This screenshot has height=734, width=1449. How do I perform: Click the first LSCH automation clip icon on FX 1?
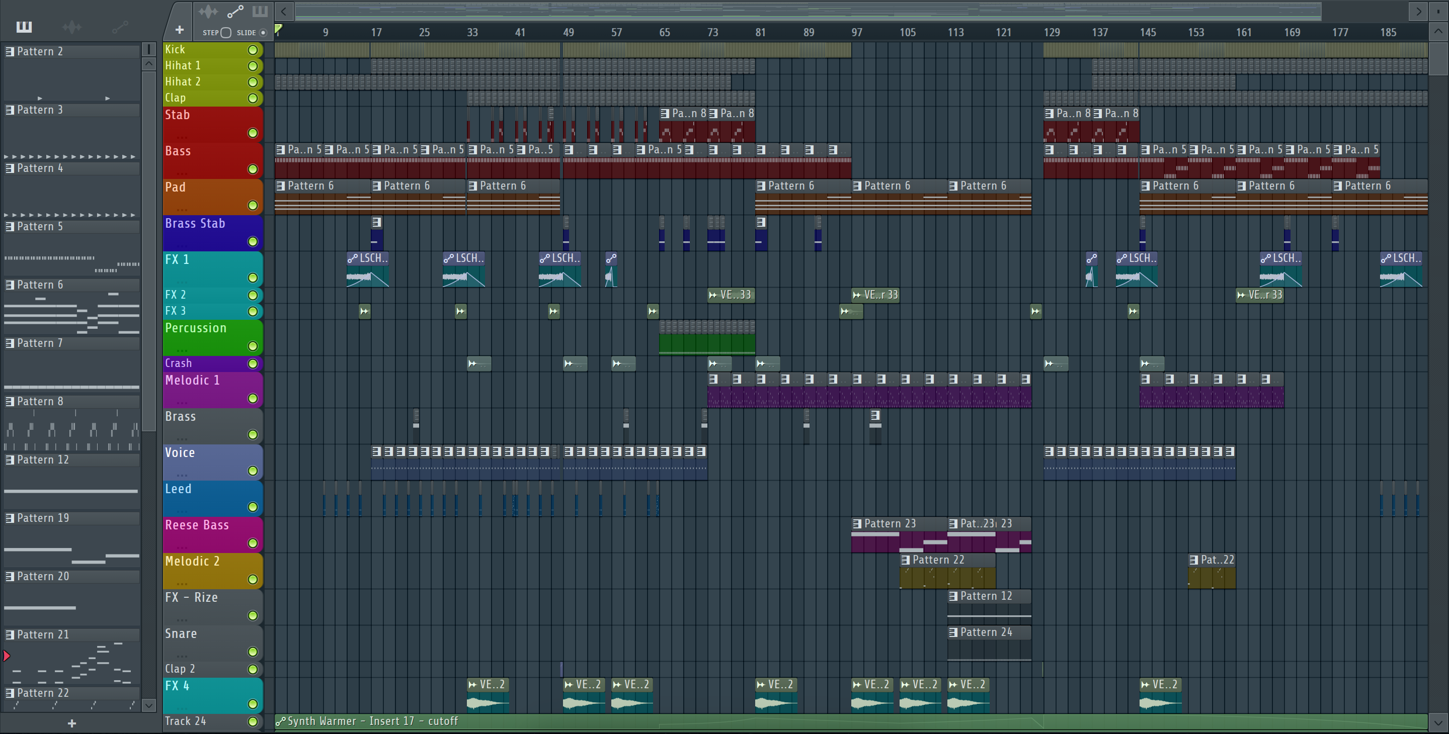click(353, 258)
